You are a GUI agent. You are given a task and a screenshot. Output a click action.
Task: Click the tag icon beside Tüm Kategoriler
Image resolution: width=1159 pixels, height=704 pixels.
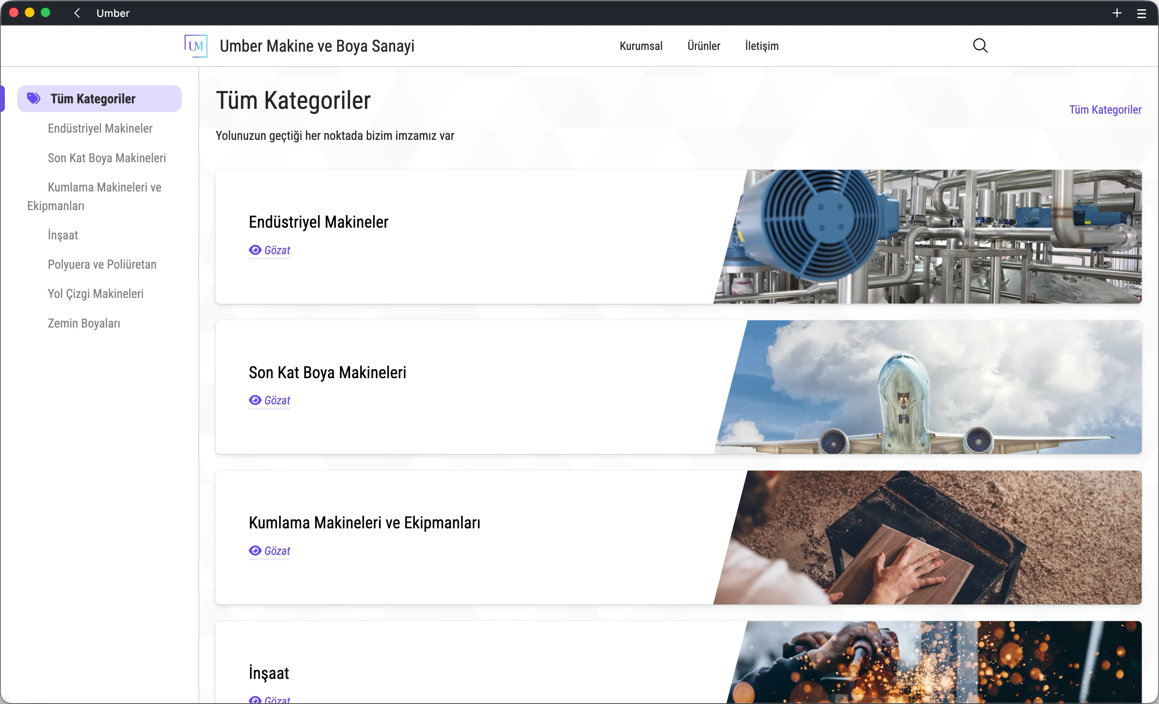34,98
